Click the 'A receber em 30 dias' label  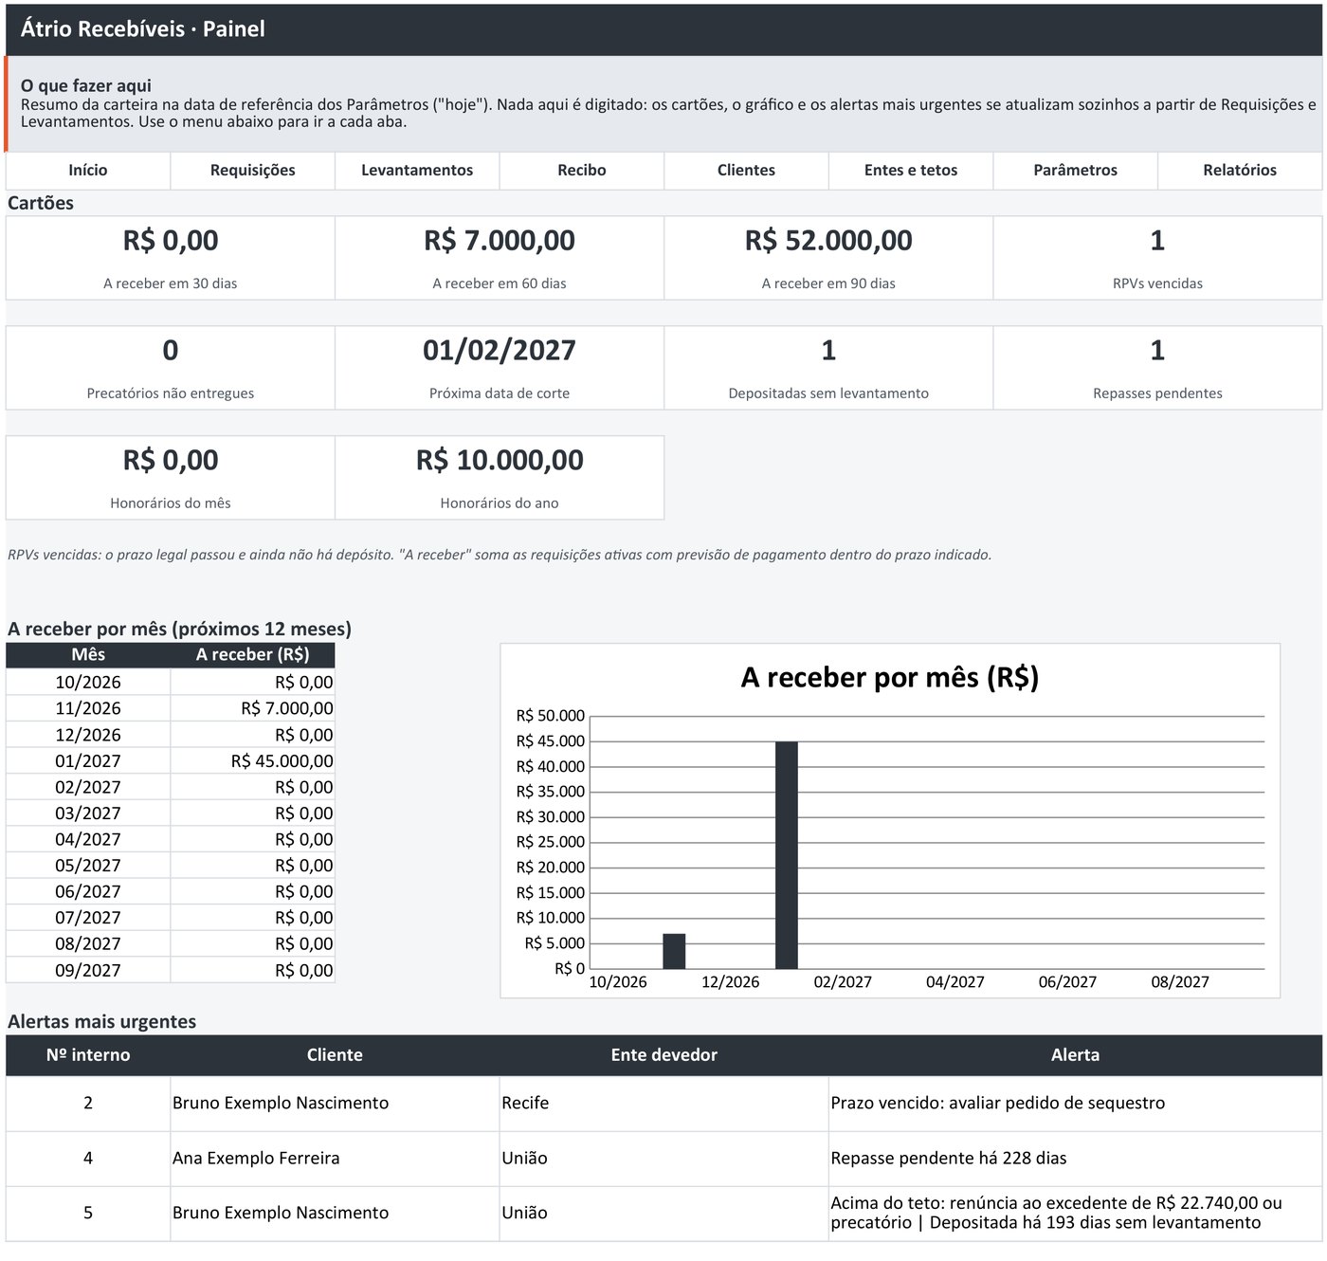point(171,283)
